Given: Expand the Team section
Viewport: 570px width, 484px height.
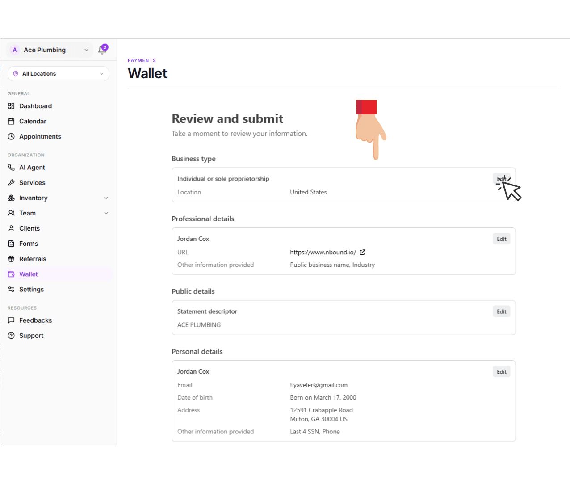Looking at the screenshot, I should 106,213.
